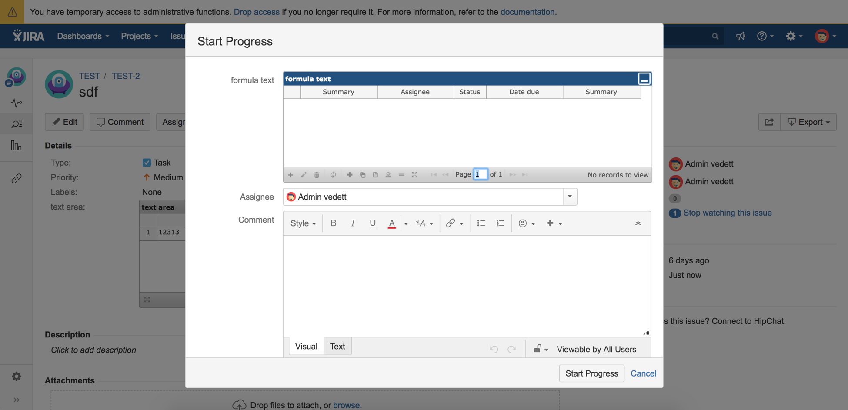Insert a numbered list
Image resolution: width=848 pixels, height=410 pixels.
tap(500, 223)
